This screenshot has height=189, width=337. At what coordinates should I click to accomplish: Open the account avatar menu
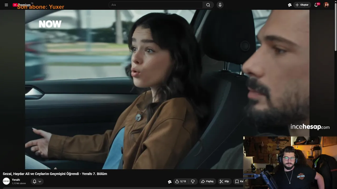pyautogui.click(x=326, y=5)
